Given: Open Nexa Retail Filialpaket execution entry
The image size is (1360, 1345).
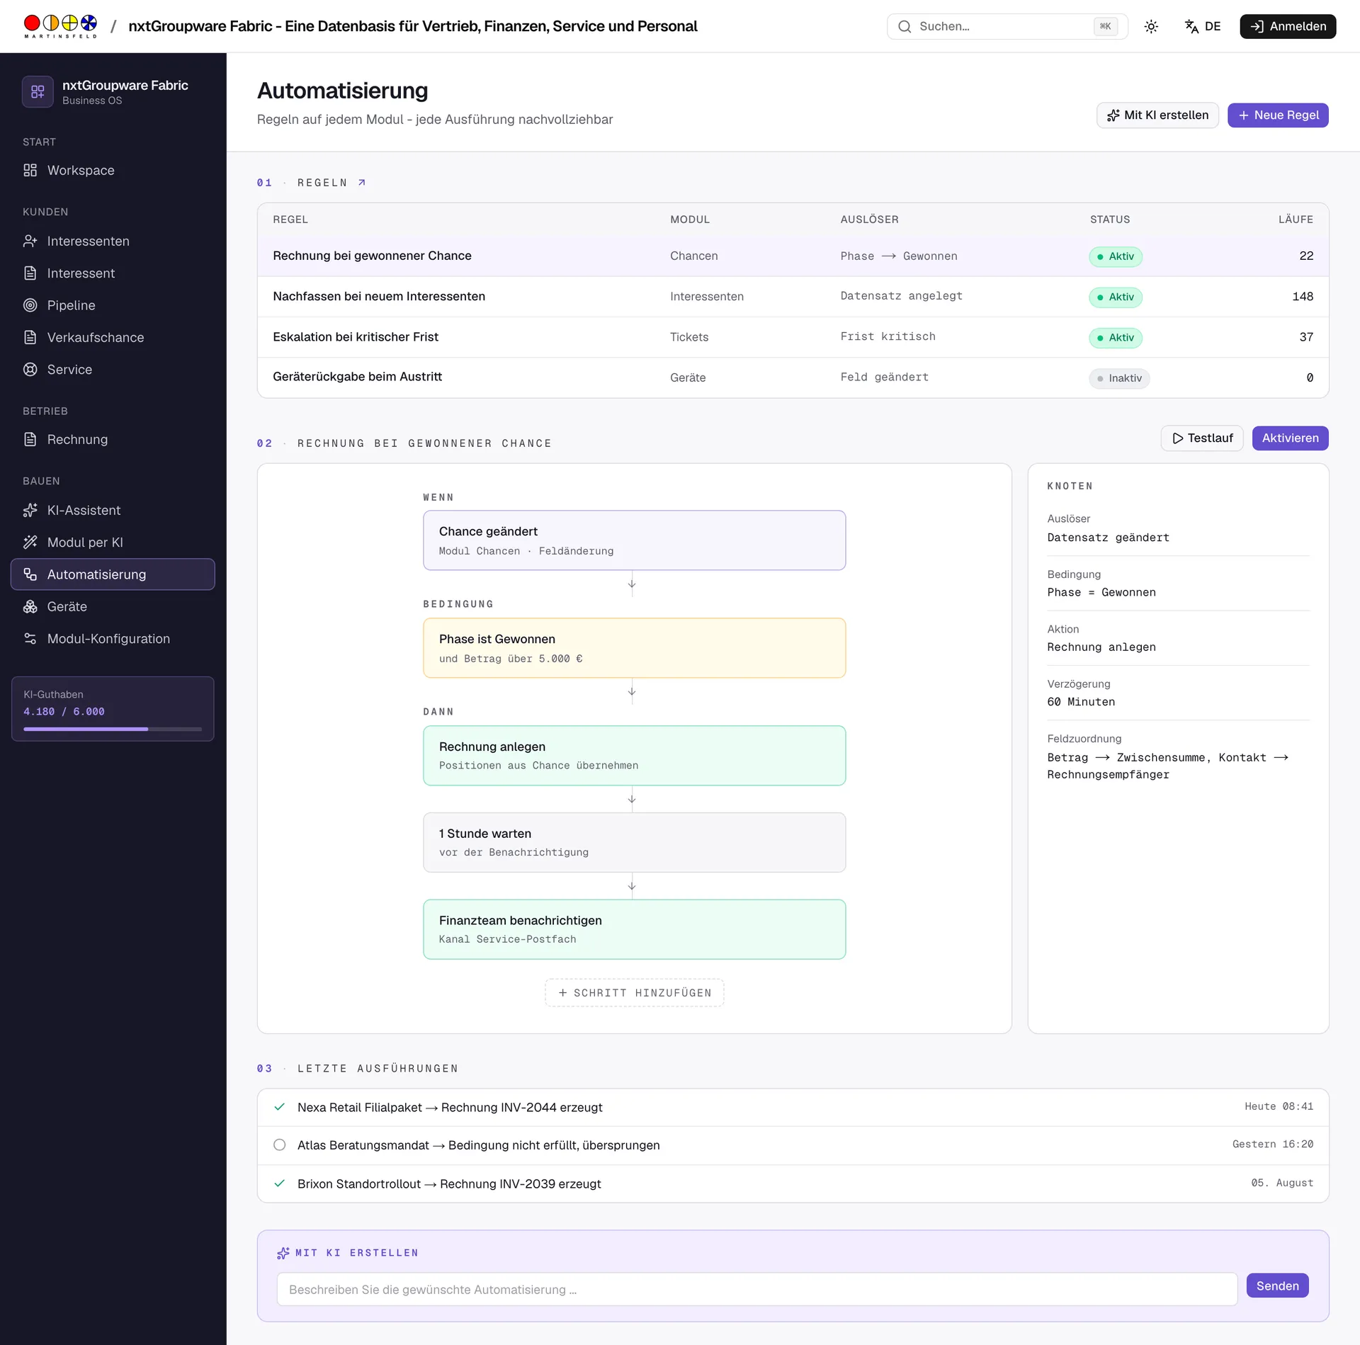Looking at the screenshot, I should [793, 1108].
